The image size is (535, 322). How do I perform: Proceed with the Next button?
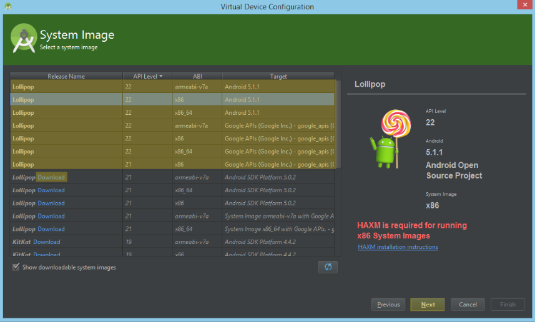pos(428,305)
